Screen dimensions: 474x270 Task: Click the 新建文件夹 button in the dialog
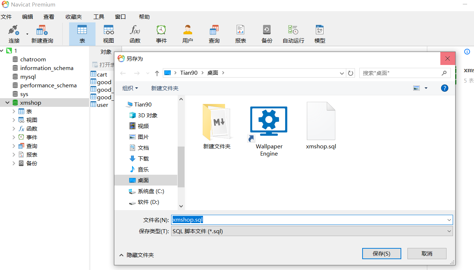click(165, 88)
